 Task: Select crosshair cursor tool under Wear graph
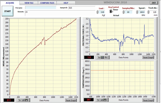(20, 100)
